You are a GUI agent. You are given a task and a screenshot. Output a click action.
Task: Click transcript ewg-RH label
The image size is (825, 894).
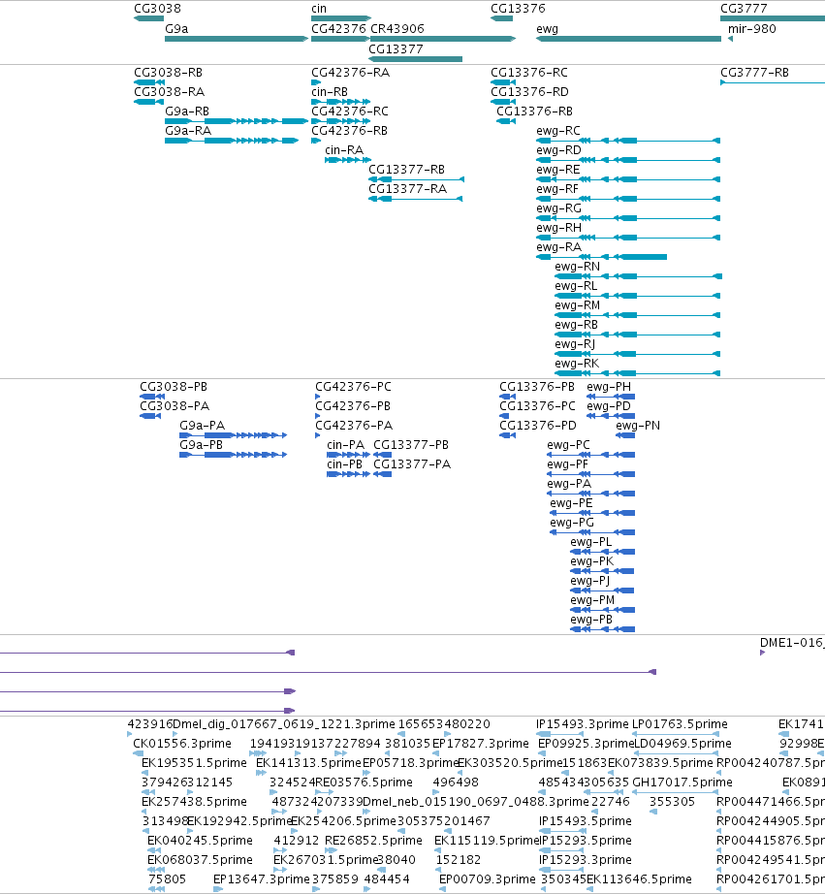[558, 228]
